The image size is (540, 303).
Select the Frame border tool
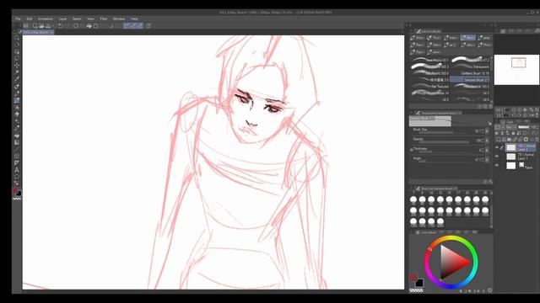[17, 157]
